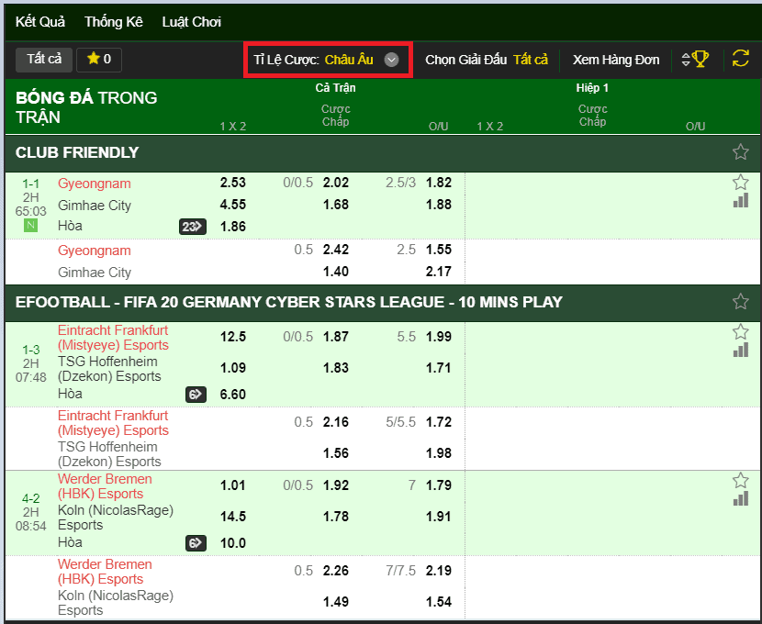Click the red Gyeongnam team name in first row

(x=95, y=184)
